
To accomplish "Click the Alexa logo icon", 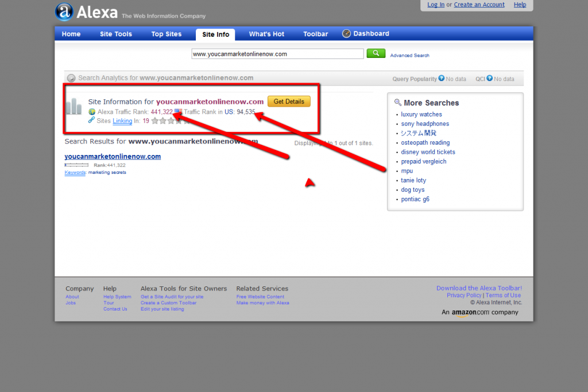I will pos(64,11).
